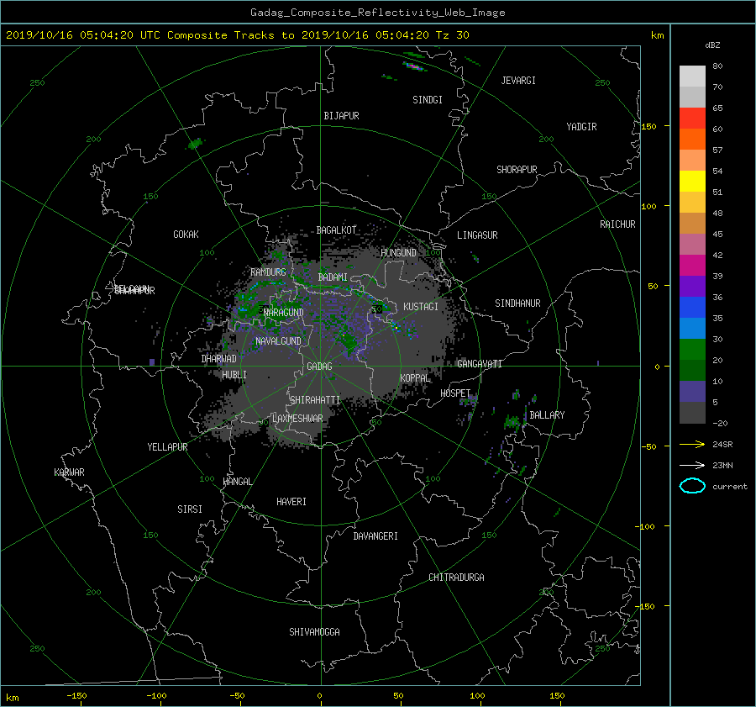Click the BADAMI city label
Image resolution: width=756 pixels, height=707 pixels.
click(x=333, y=277)
